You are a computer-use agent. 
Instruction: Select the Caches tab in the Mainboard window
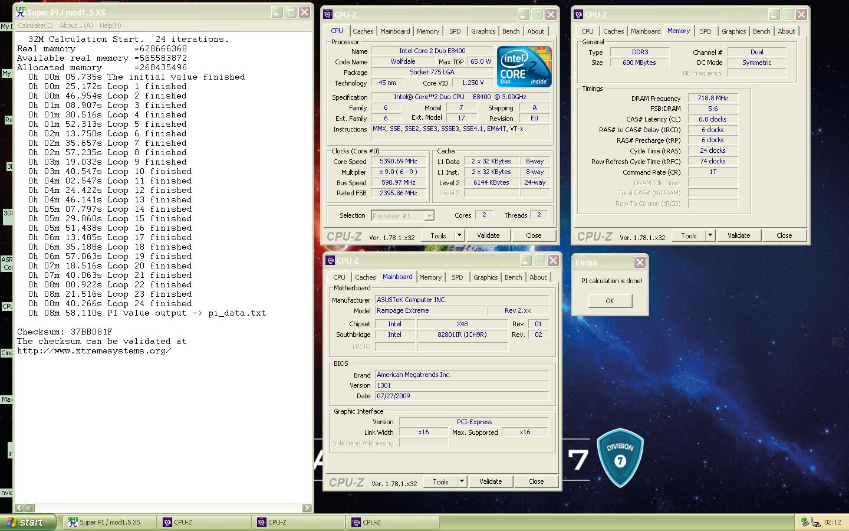[366, 277]
